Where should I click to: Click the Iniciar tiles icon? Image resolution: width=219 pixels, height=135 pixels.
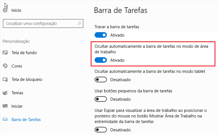click(5, 106)
